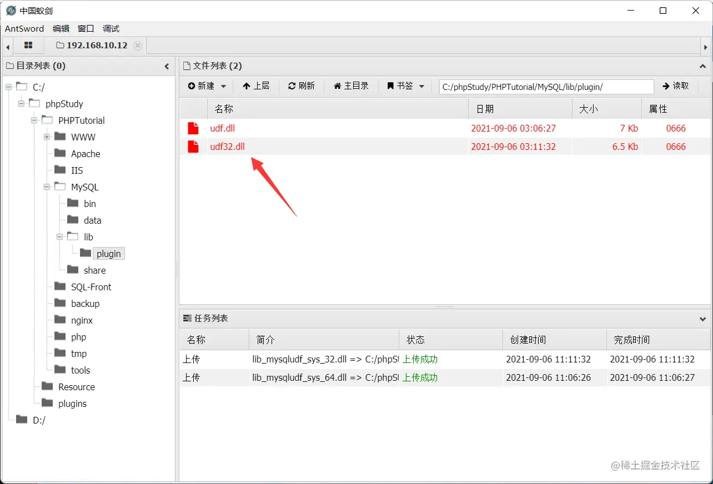The width and height of the screenshot is (713, 484).
Task: Select the WWW folder label
Action: 83,137
